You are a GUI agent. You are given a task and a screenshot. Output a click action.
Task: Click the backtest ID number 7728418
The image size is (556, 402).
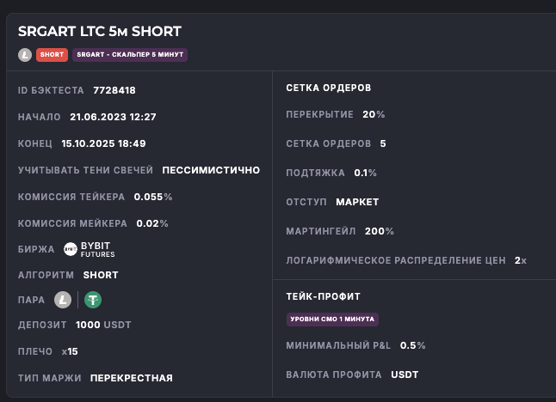tap(114, 90)
